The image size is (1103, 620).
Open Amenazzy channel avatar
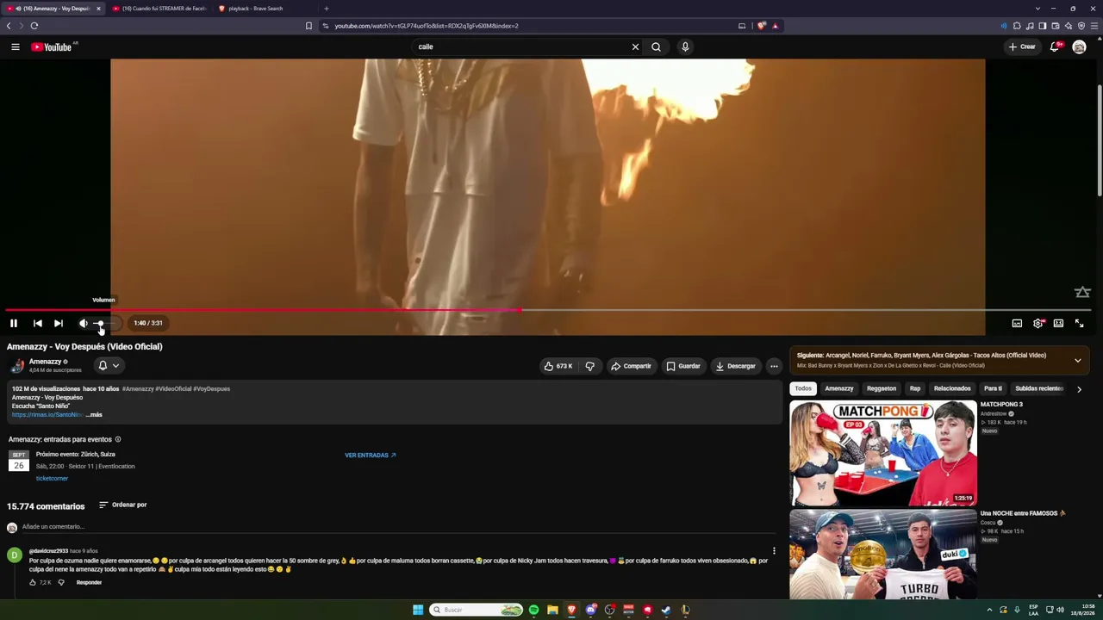tap(16, 366)
